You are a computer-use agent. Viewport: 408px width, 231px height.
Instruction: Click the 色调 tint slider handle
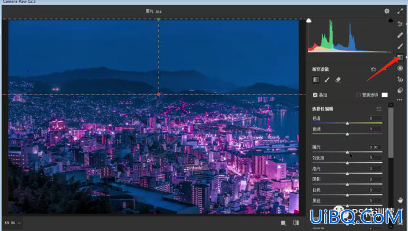point(347,134)
